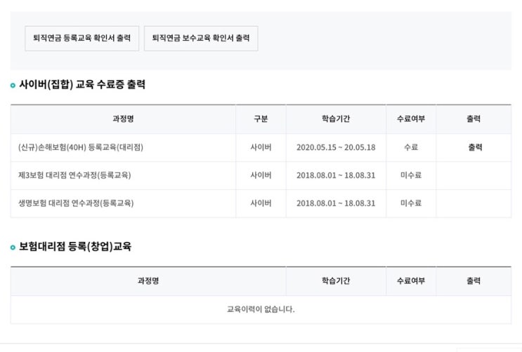Screen dimensions: 522x352
Task: Click 수료여부 header in the 사이버 교육 table
Action: pos(410,119)
